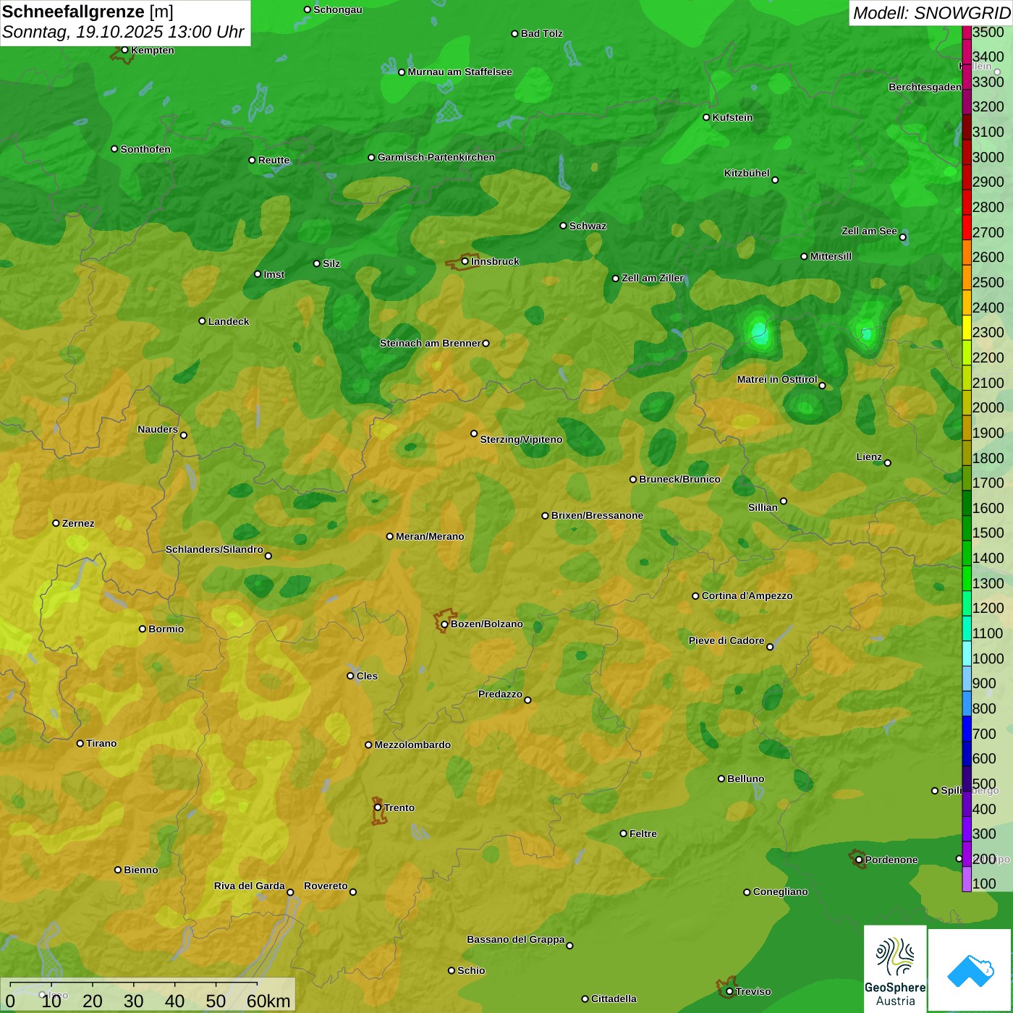The width and height of the screenshot is (1013, 1013).
Task: Click the Garmisch-Partenkirchen label
Action: [436, 157]
